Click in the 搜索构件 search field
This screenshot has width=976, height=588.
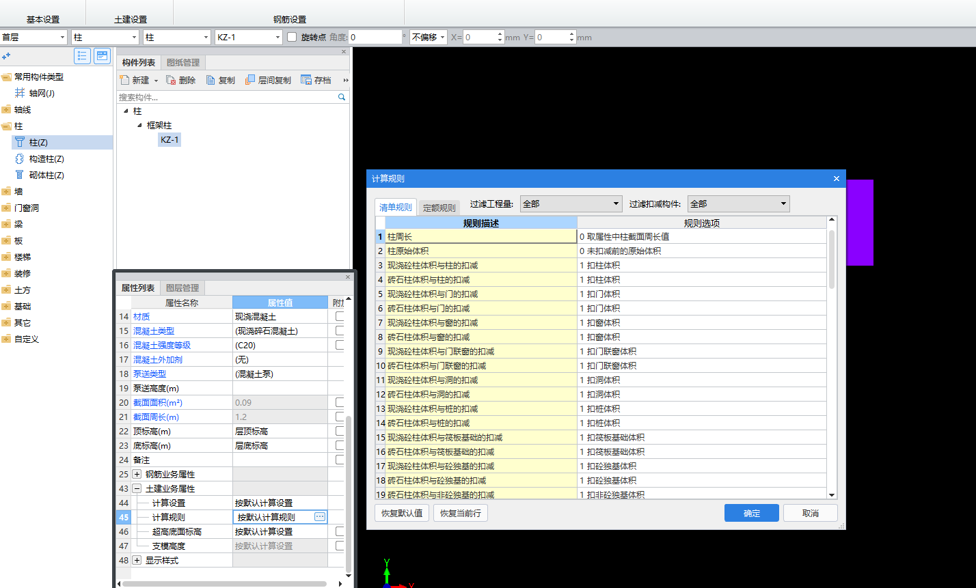[x=228, y=98]
